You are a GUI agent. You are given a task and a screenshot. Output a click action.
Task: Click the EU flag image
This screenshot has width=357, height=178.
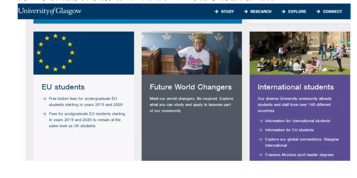pyautogui.click(x=83, y=53)
